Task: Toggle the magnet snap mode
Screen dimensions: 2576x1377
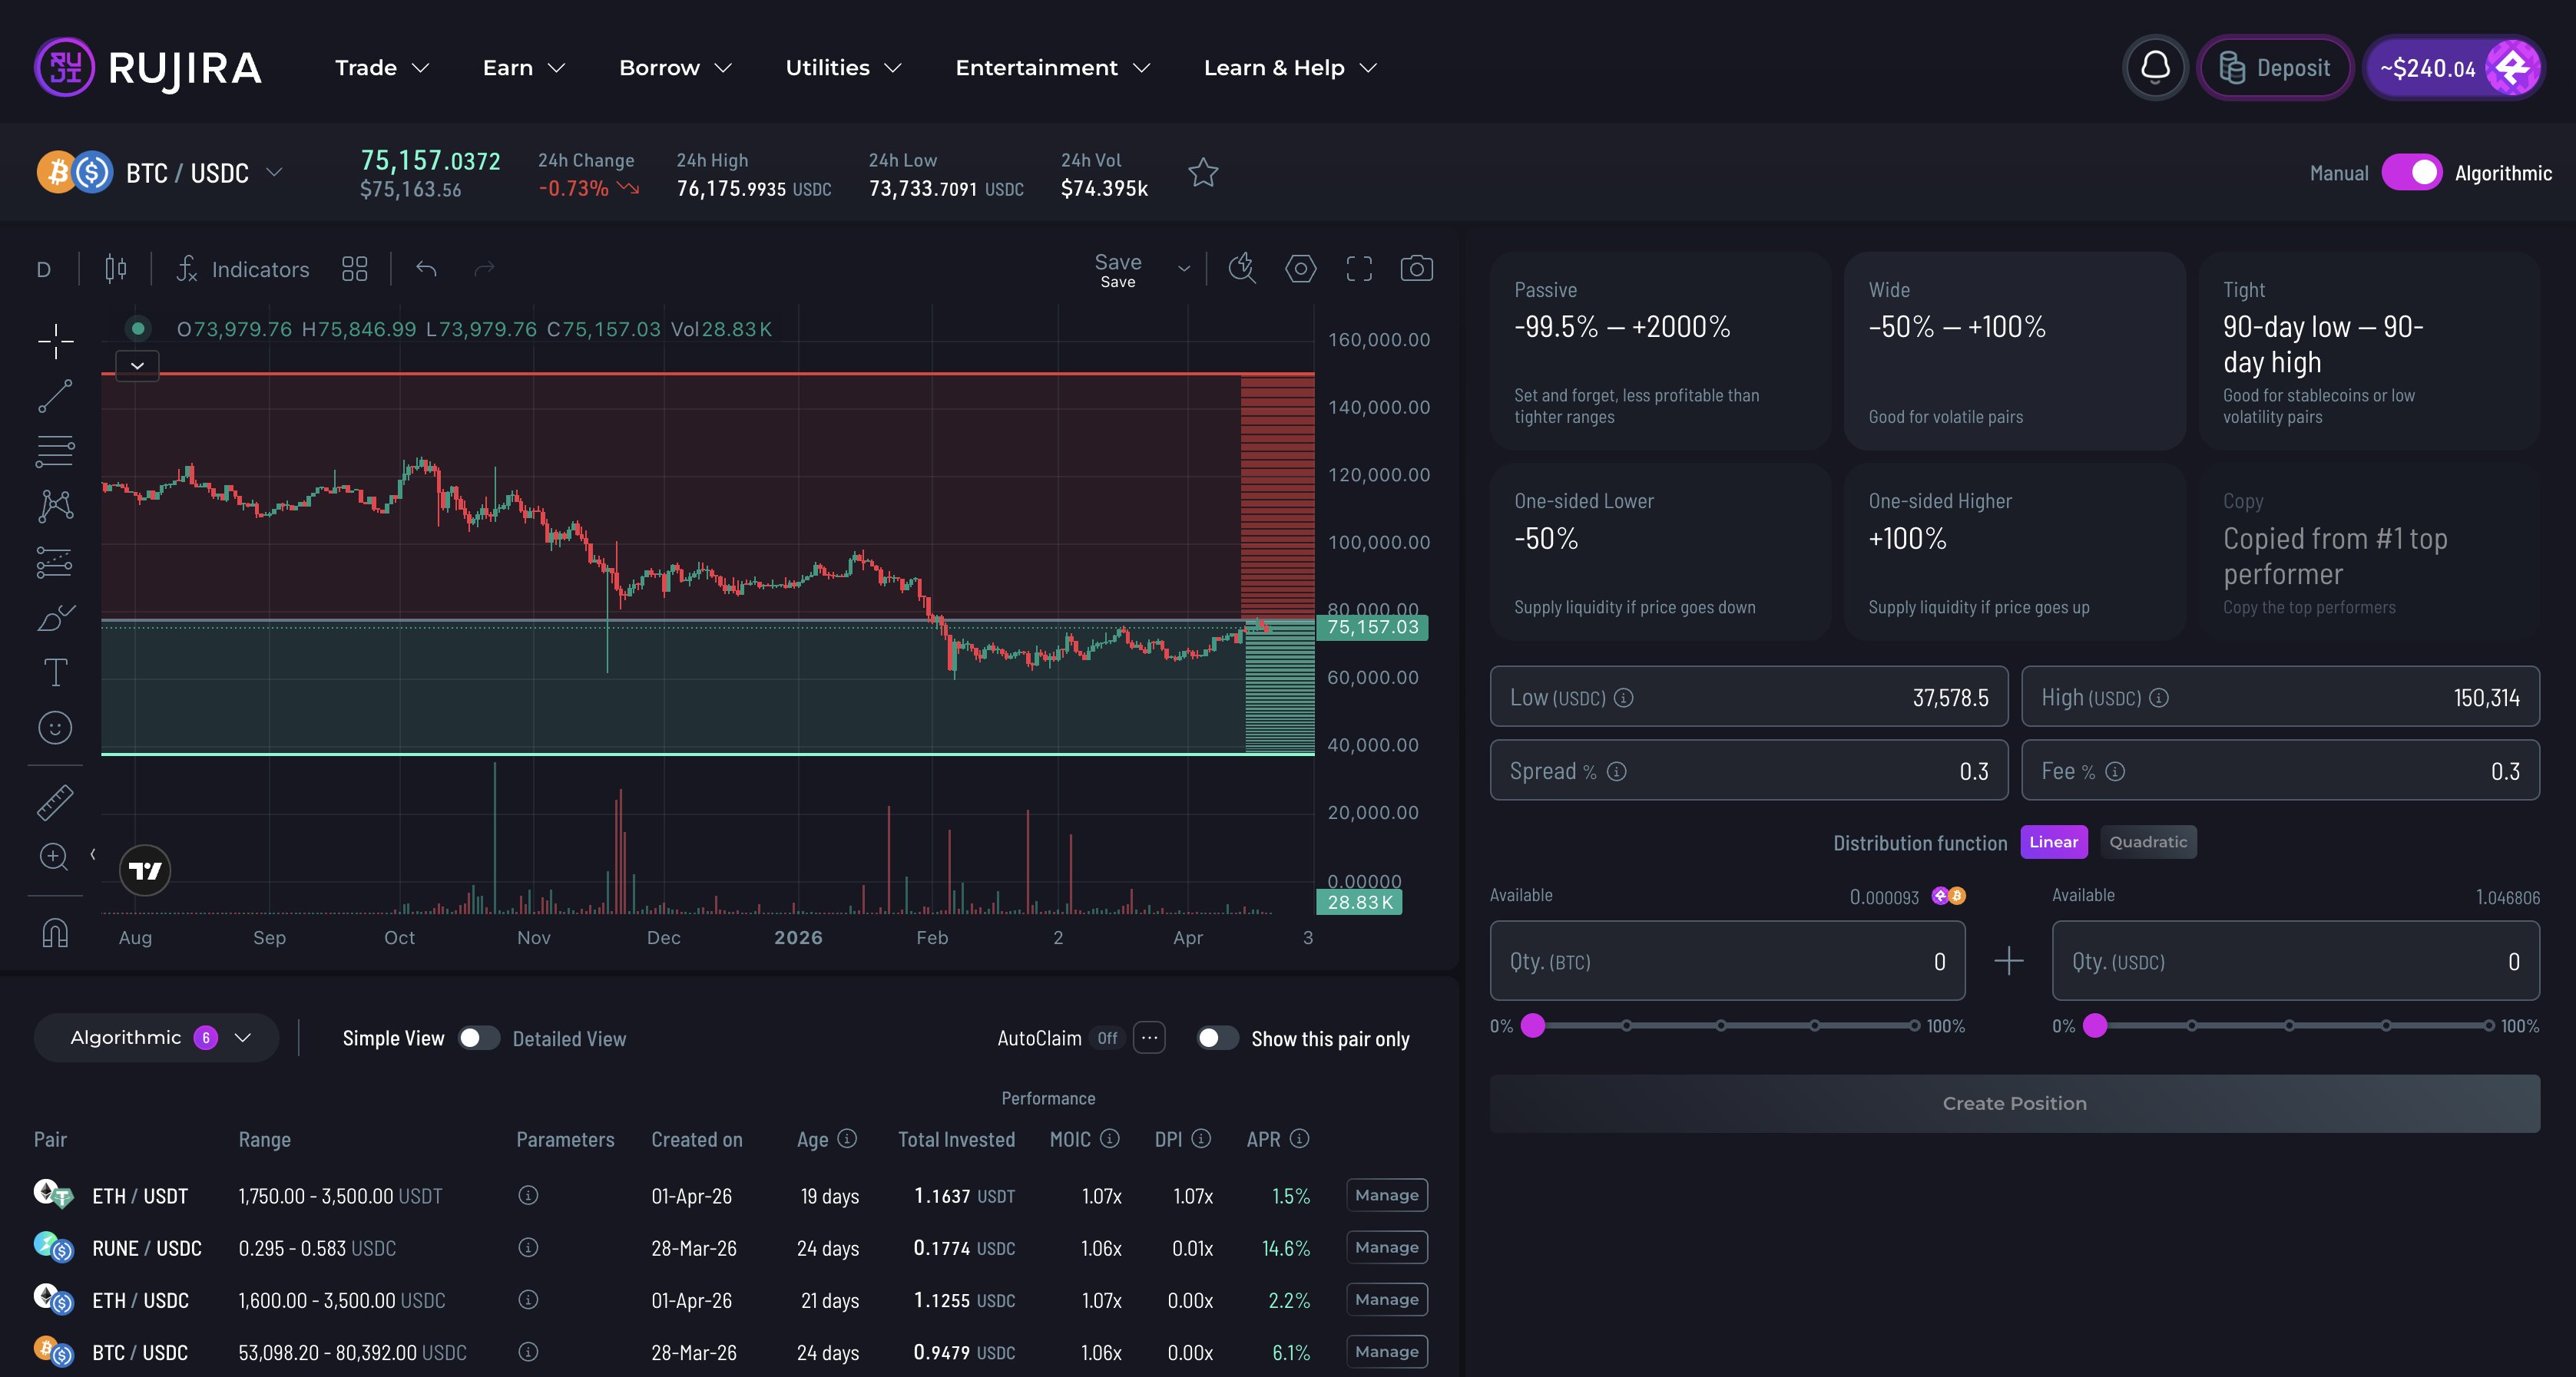Action: (x=55, y=933)
